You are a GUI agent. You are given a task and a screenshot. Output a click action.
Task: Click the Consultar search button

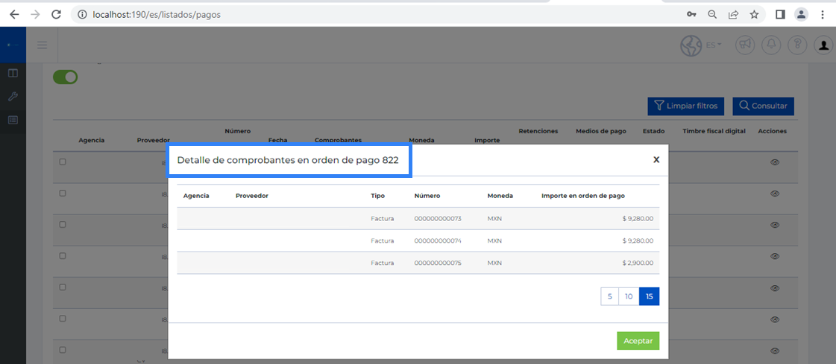pos(763,106)
